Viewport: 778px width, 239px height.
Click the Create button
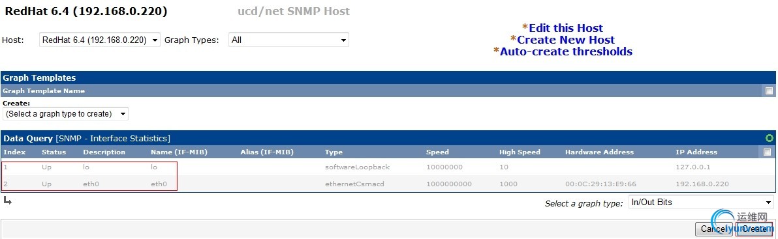point(755,229)
